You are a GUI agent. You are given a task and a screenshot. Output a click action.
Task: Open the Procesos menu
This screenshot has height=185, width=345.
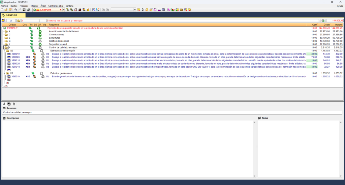point(24,6)
